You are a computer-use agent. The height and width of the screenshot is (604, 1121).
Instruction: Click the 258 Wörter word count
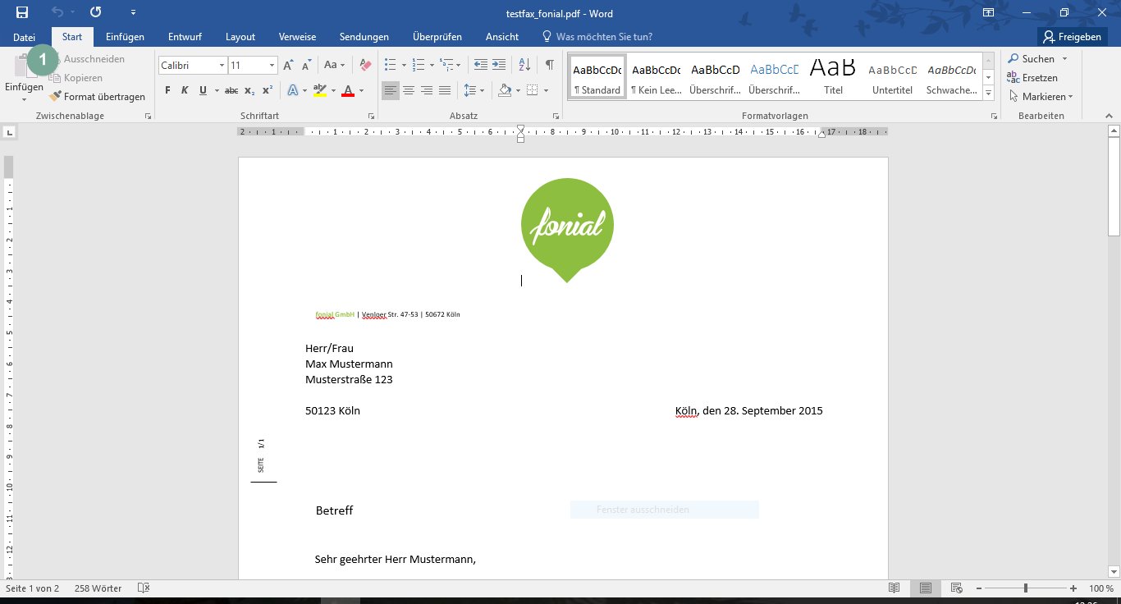point(98,588)
